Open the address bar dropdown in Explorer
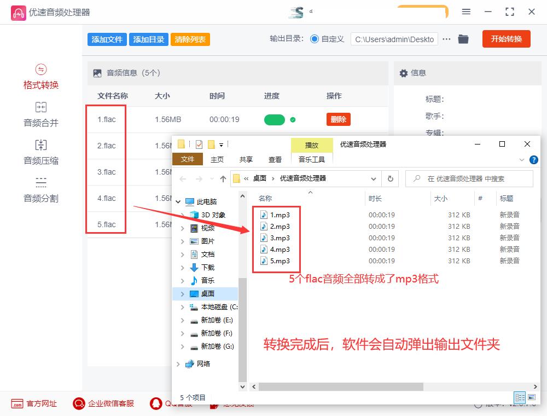The height and width of the screenshot is (416, 547). [374, 178]
